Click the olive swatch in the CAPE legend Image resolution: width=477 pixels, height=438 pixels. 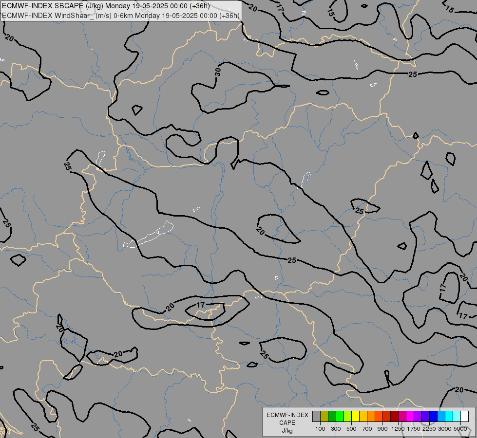324,416
